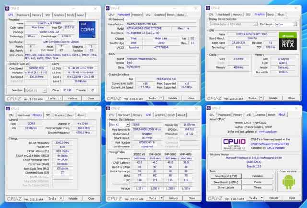This screenshot has height=208, width=307.
Task: Click the motherboard Model field ROG MAXIMUS Z690 EXTREME
Action: (148, 28)
